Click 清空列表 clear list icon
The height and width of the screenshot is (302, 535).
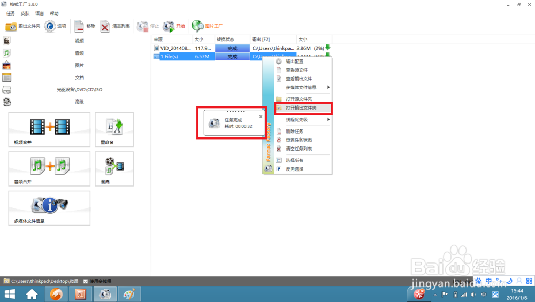[x=115, y=26]
